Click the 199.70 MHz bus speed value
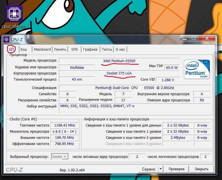This screenshot has height=180, width=222. (x=65, y=137)
